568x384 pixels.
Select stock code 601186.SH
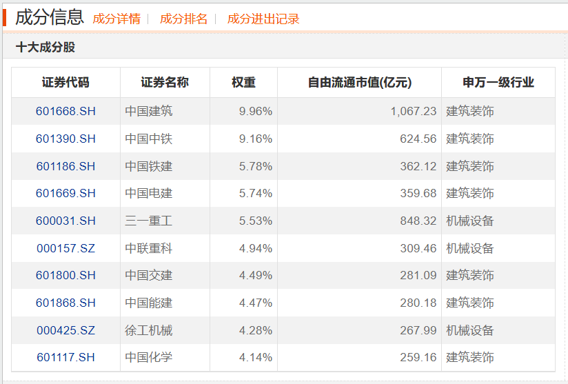(65, 166)
